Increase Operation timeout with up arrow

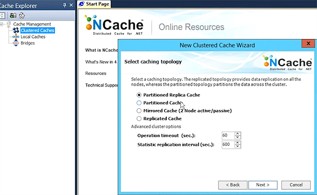(238, 134)
